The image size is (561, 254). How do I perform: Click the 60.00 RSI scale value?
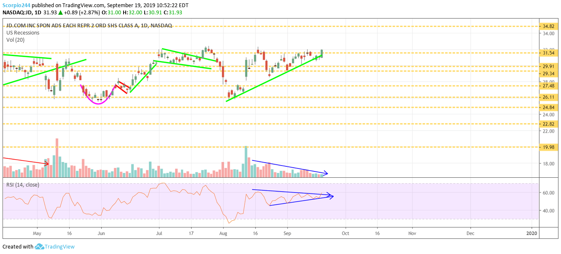pos(548,193)
